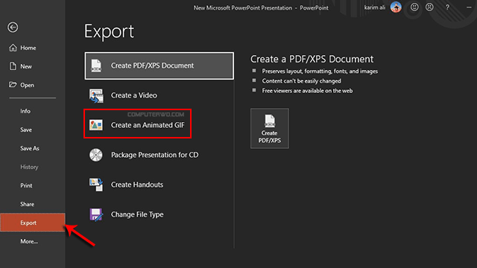The height and width of the screenshot is (268, 477).
Task: Open help with the question mark icon
Action: pyautogui.click(x=447, y=7)
